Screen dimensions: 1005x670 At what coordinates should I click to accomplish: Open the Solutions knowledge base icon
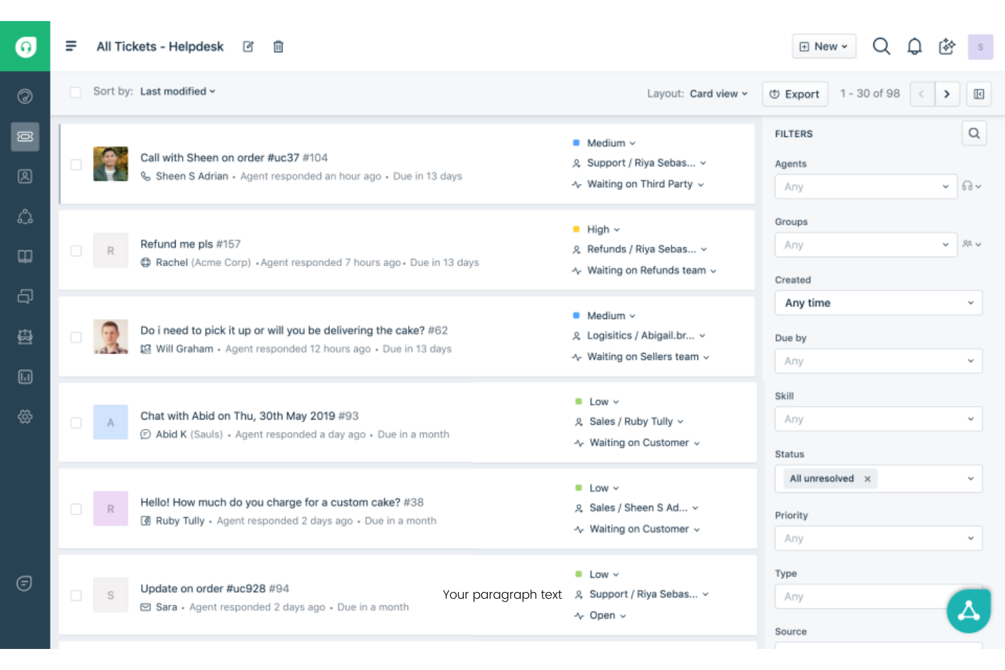[x=25, y=256]
